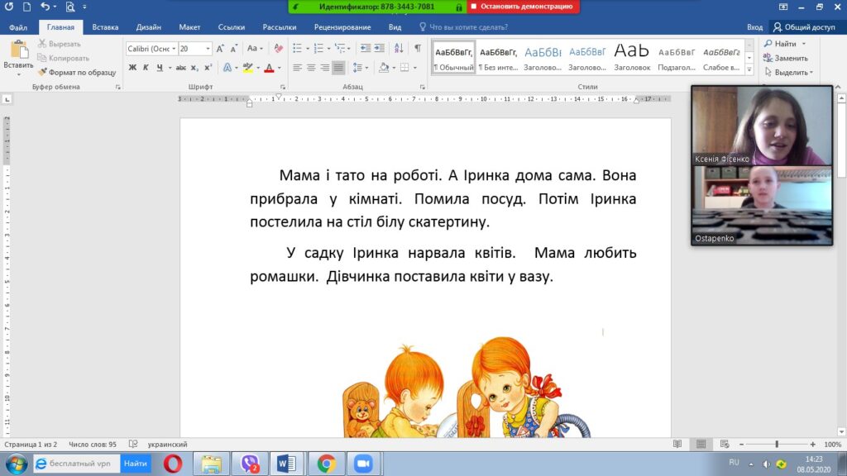
Task: Open Font dialog launcher in Шрифт group
Action: pos(283,87)
